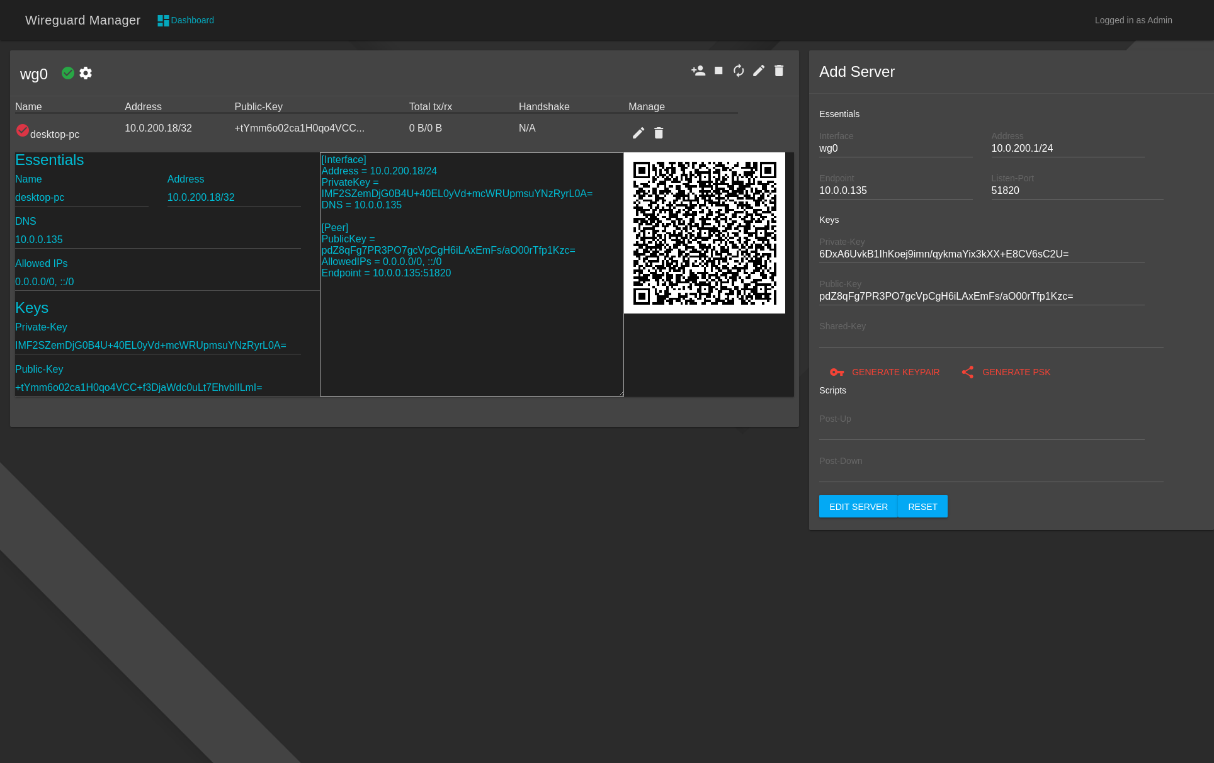Click Reset button
This screenshot has width=1214, height=763.
922,506
